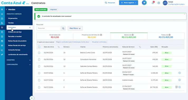The width and height of the screenshot is (188, 100).
Task: Check the box for contract number 1
Action: click(x=39, y=73)
